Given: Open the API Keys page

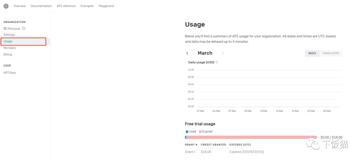Looking at the screenshot, I should (x=10, y=73).
